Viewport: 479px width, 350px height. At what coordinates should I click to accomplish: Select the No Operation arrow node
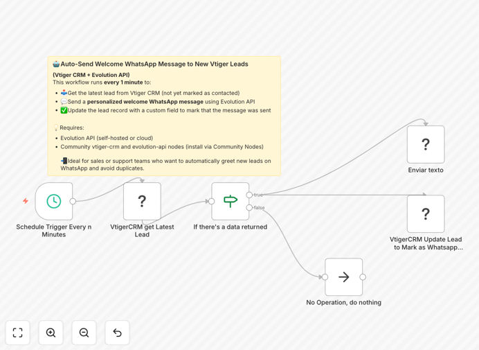343,277
